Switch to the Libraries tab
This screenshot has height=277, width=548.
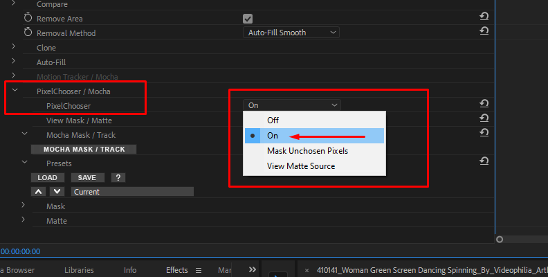point(79,270)
